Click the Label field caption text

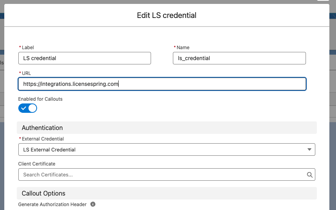click(x=28, y=48)
